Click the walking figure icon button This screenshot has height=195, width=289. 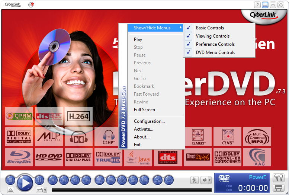pyautogui.click(x=194, y=180)
